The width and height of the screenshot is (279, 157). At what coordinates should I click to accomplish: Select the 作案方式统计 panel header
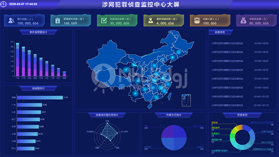pos(174,115)
